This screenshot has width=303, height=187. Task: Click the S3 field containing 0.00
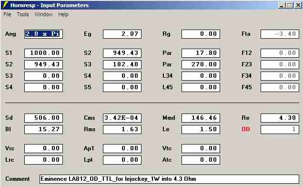[x=43, y=76]
